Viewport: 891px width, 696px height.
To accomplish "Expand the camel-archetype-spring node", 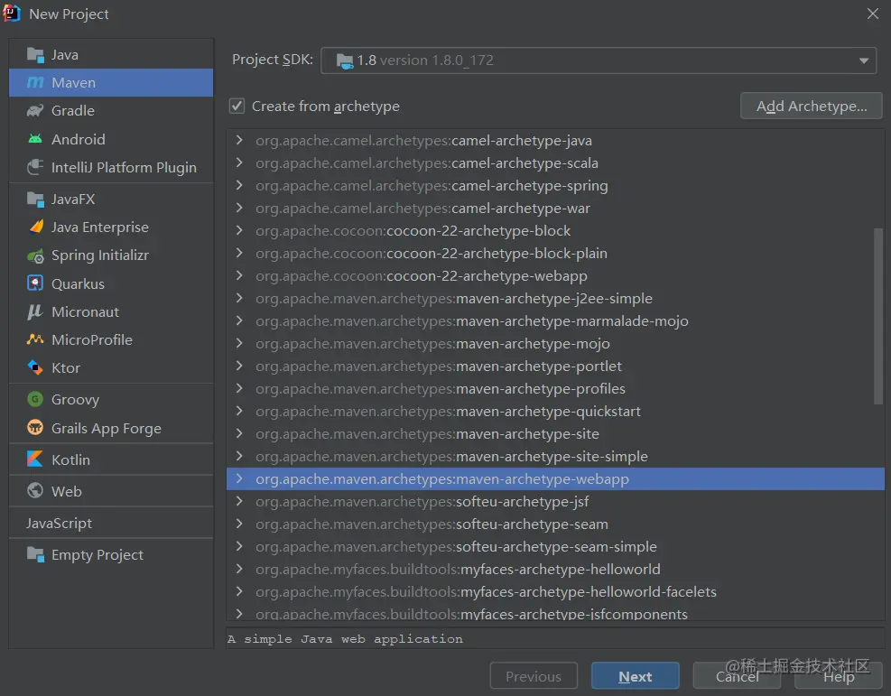I will coord(239,186).
